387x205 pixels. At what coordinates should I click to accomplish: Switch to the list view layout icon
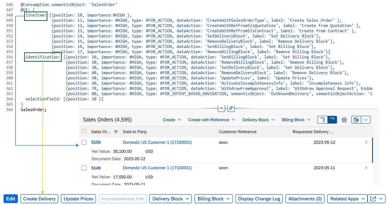tap(322, 120)
